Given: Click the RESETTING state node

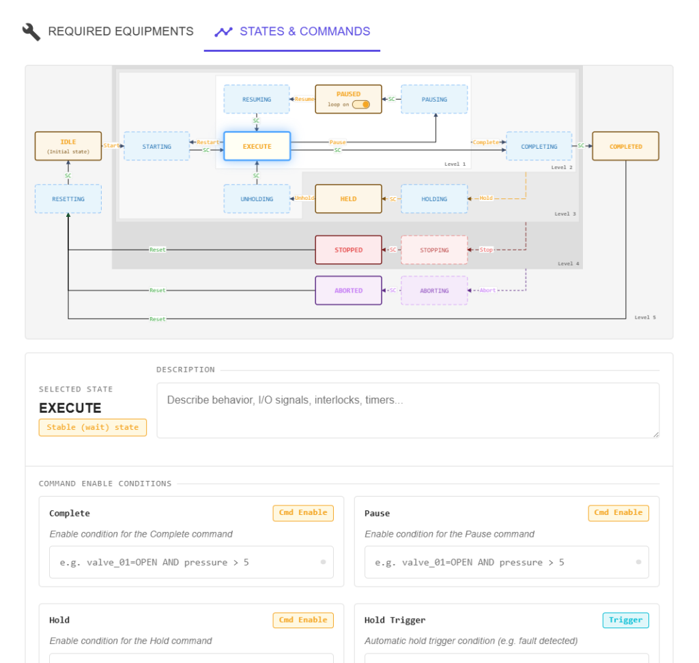Looking at the screenshot, I should click(x=68, y=198).
